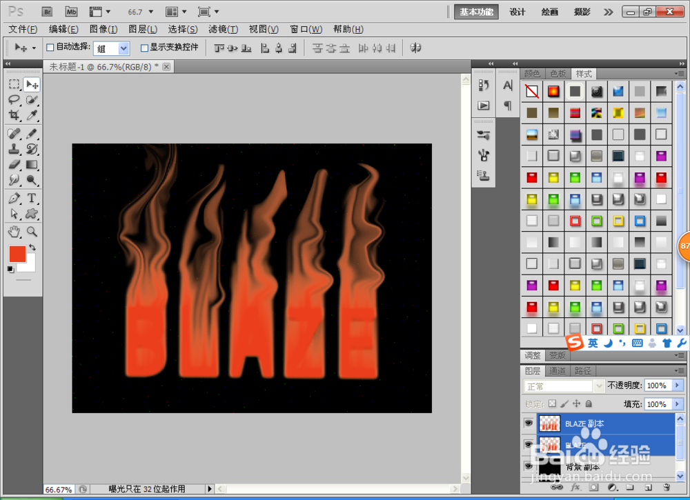Select the Quick Selection tool
This screenshot has height=500, width=690.
pyautogui.click(x=32, y=100)
